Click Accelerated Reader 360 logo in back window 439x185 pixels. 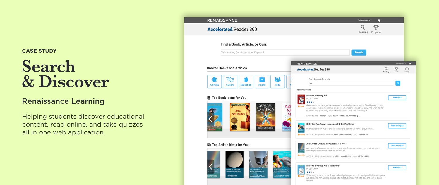[x=232, y=29]
